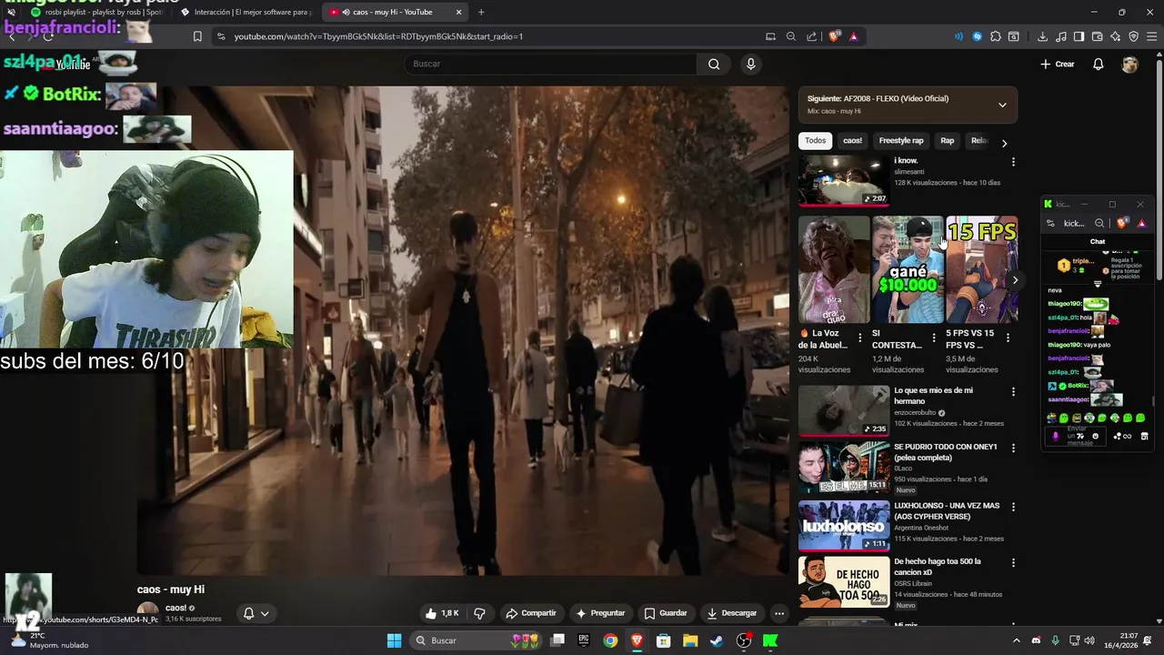Select the Todos filter chip
1164x655 pixels.
(x=816, y=141)
